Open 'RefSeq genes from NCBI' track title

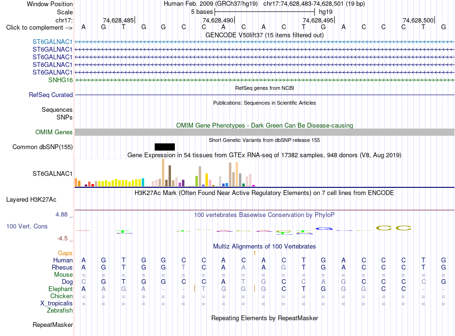tap(264, 88)
